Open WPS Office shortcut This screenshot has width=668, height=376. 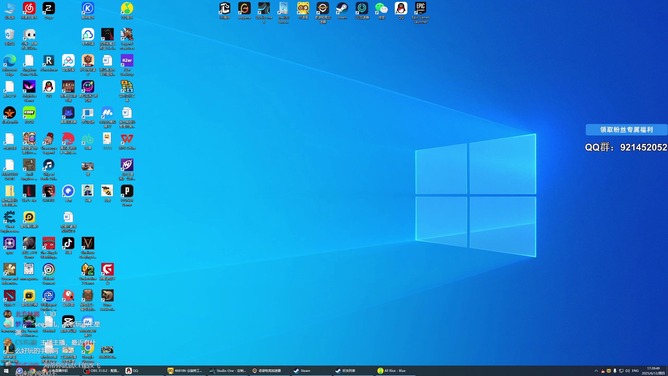coord(127,141)
